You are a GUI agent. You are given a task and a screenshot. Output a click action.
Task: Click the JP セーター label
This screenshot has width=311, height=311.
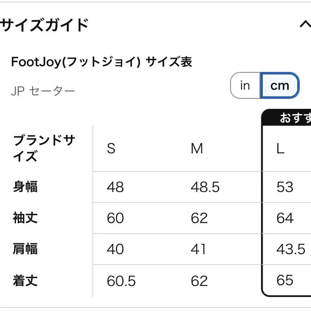pos(43,91)
